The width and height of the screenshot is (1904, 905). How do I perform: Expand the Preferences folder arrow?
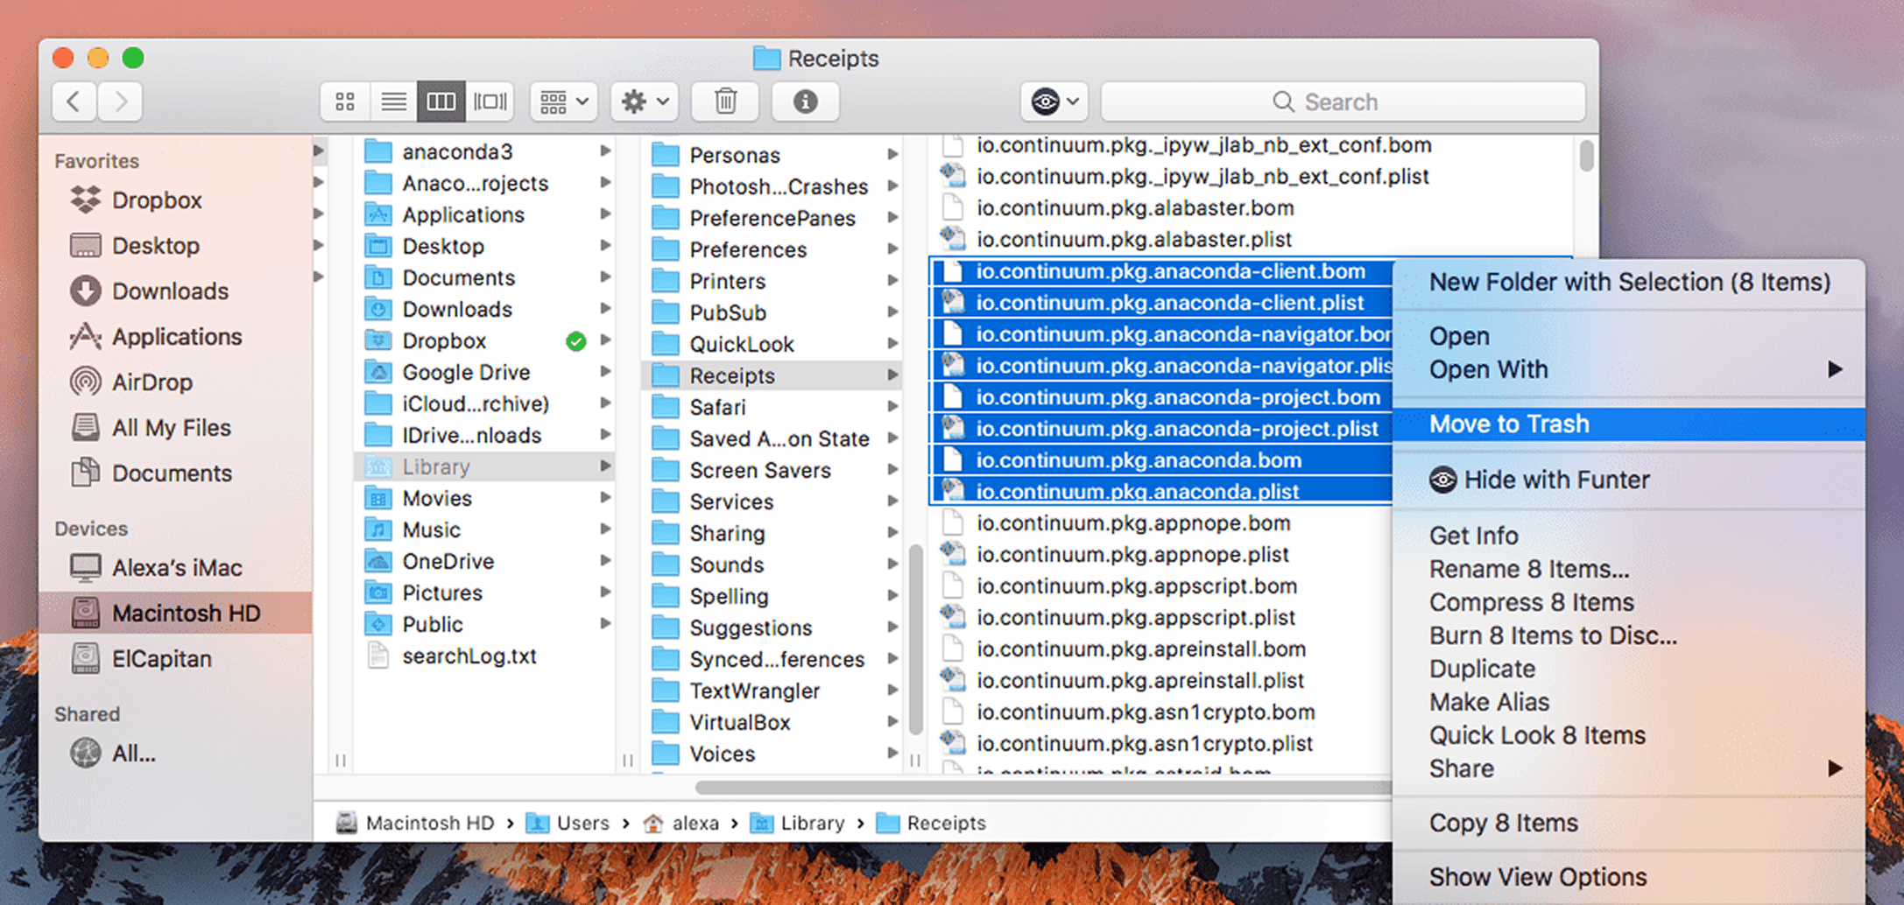click(892, 249)
